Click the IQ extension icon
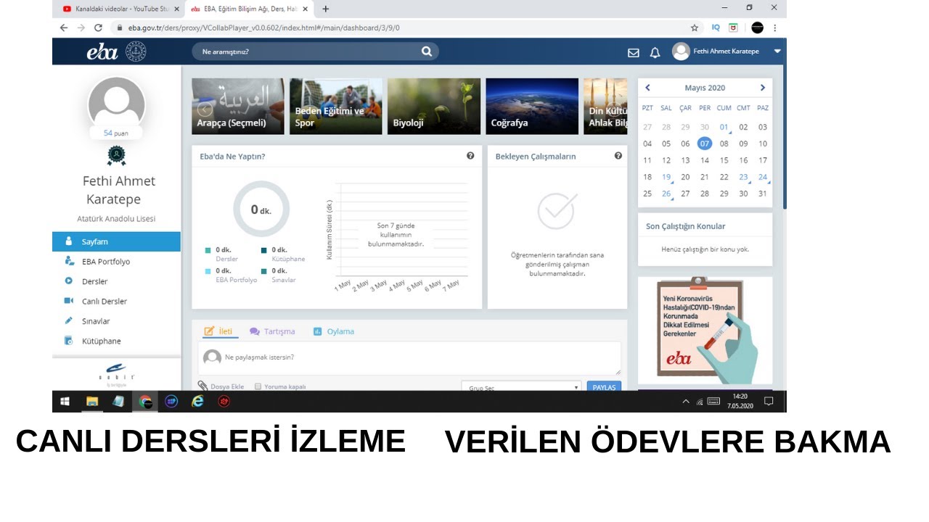This screenshot has width=929, height=522. tap(716, 28)
